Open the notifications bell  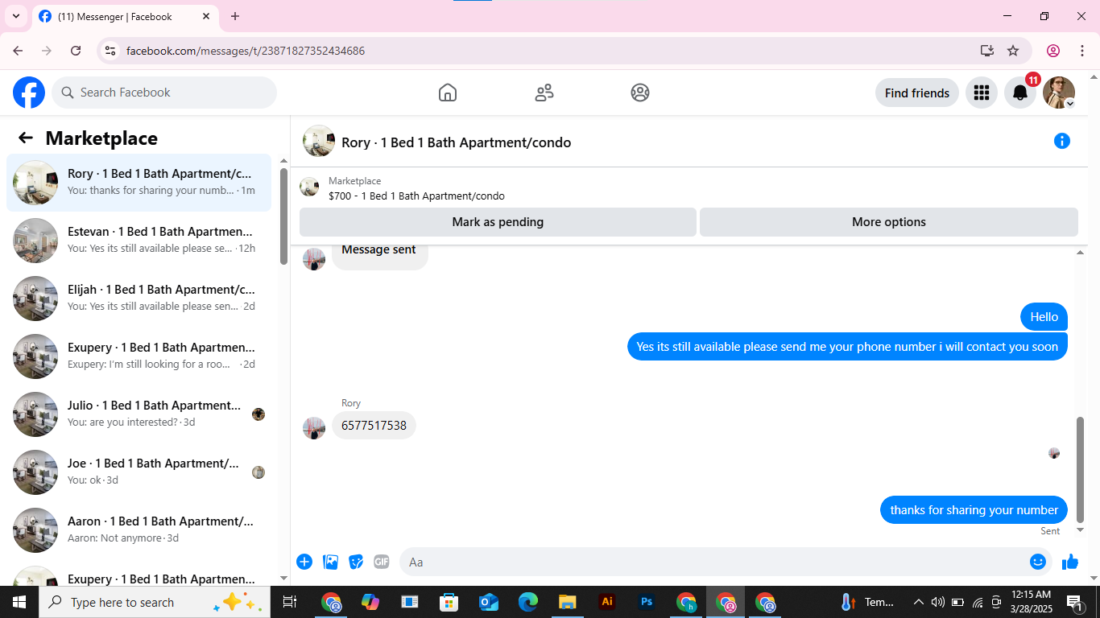click(x=1020, y=93)
